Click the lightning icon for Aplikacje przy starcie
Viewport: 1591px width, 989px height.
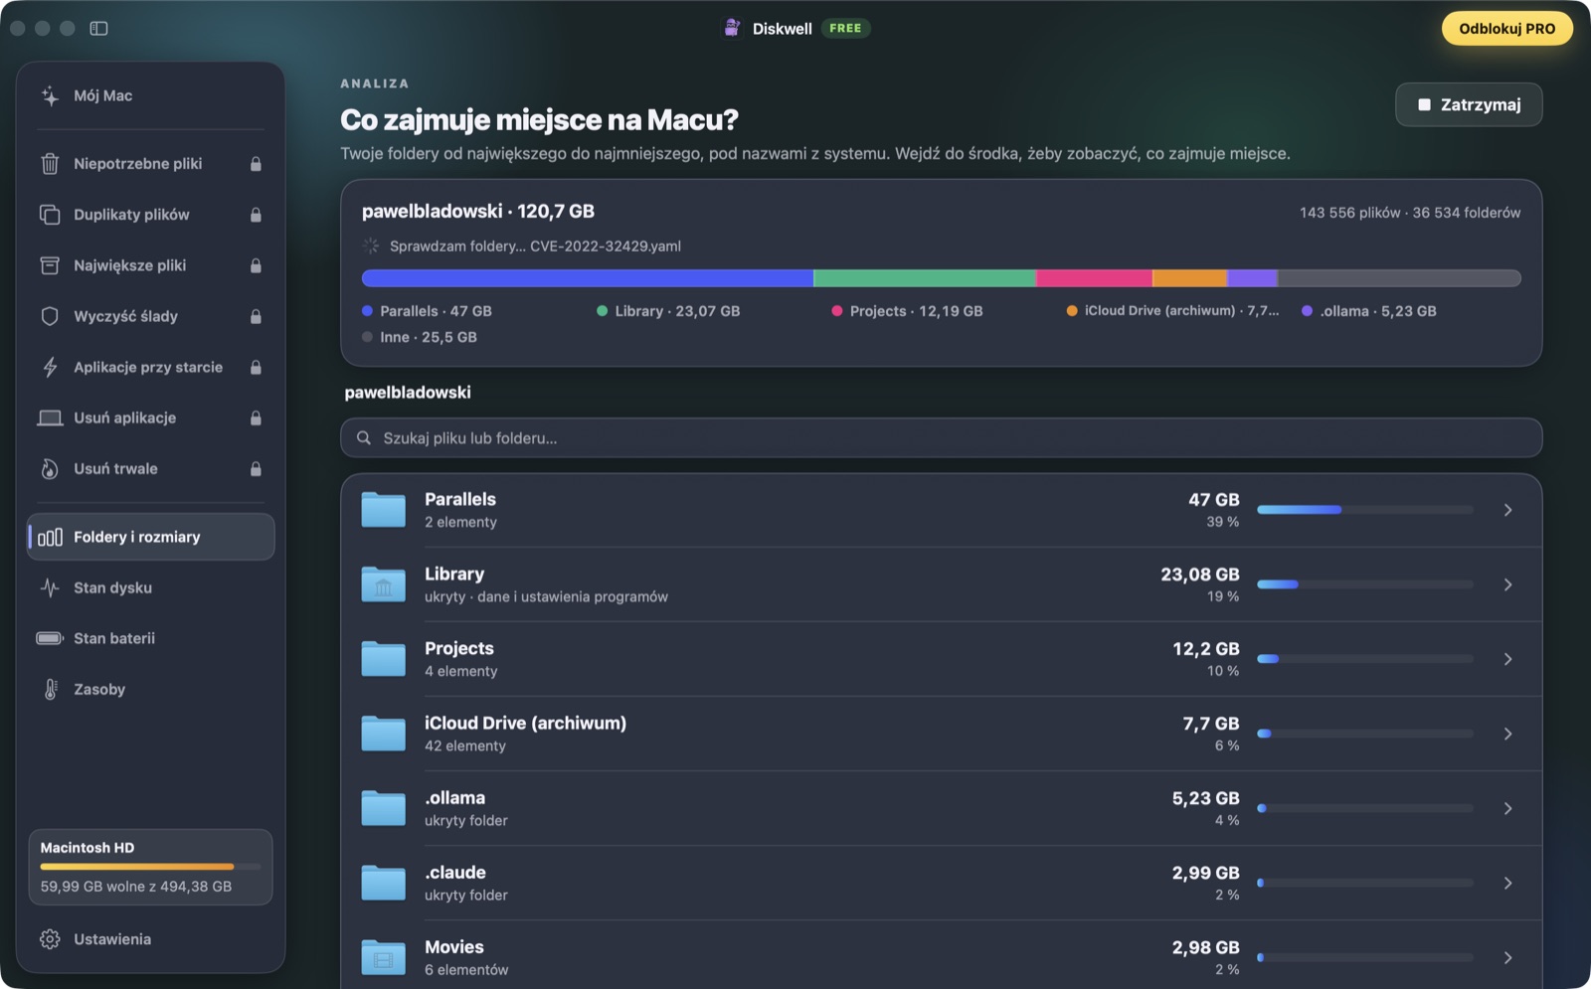tap(50, 367)
